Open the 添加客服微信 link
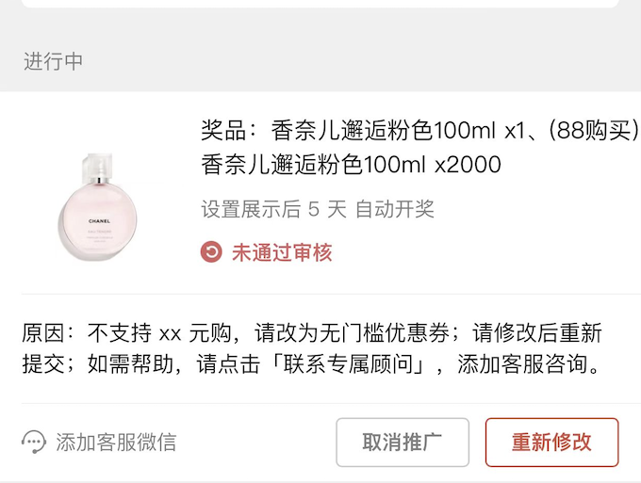641x483 pixels. click(x=116, y=442)
